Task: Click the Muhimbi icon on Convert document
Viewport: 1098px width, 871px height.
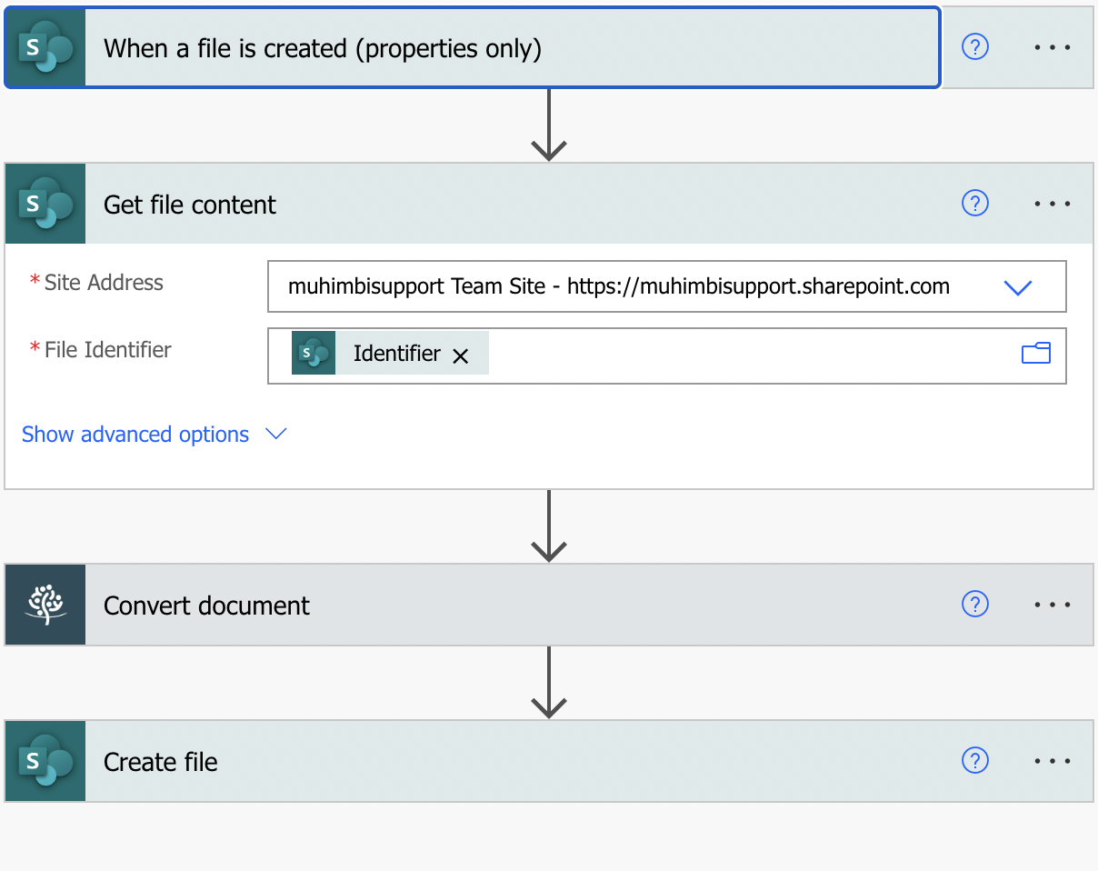Action: click(45, 606)
